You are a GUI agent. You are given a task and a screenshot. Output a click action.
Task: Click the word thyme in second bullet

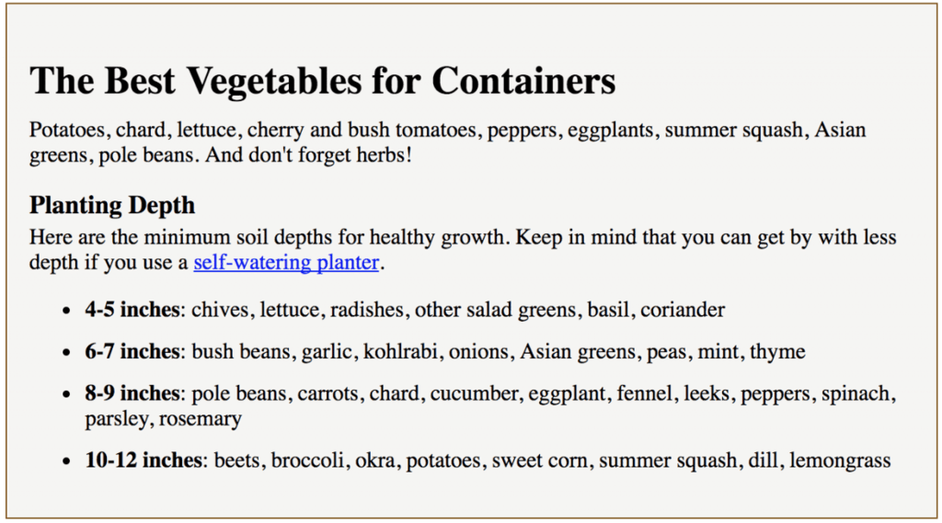777,352
